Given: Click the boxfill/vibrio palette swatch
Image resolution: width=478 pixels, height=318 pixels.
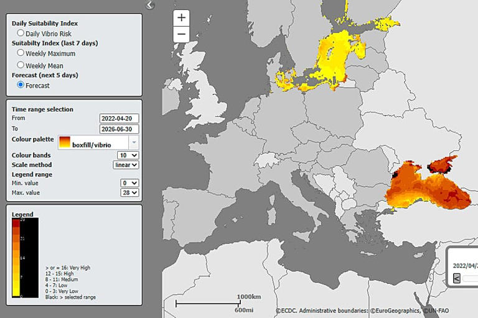Looking at the screenshot, I should tap(65, 142).
